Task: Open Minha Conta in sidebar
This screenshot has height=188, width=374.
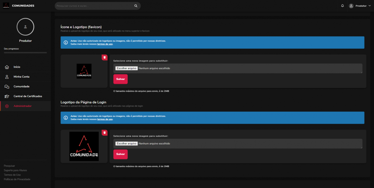Action: pos(21,77)
